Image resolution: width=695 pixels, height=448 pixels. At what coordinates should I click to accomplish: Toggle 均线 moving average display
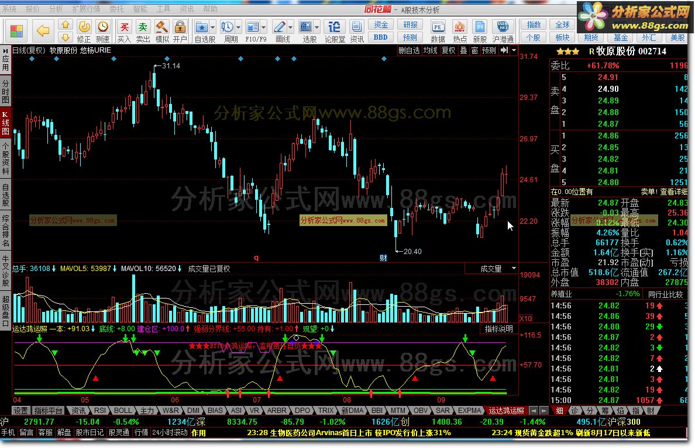click(x=430, y=50)
